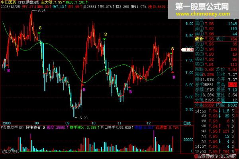Click the 飞狐交易师 label at bottom left
Viewport: 239px width, 159px height.
(x=10, y=151)
